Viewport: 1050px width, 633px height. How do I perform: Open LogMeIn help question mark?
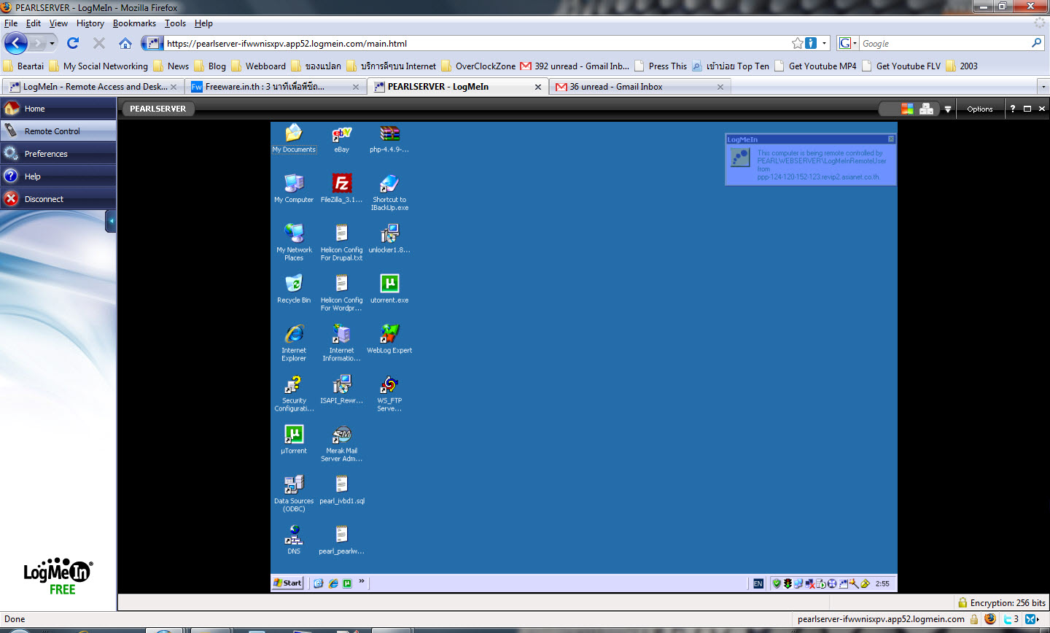[1012, 109]
